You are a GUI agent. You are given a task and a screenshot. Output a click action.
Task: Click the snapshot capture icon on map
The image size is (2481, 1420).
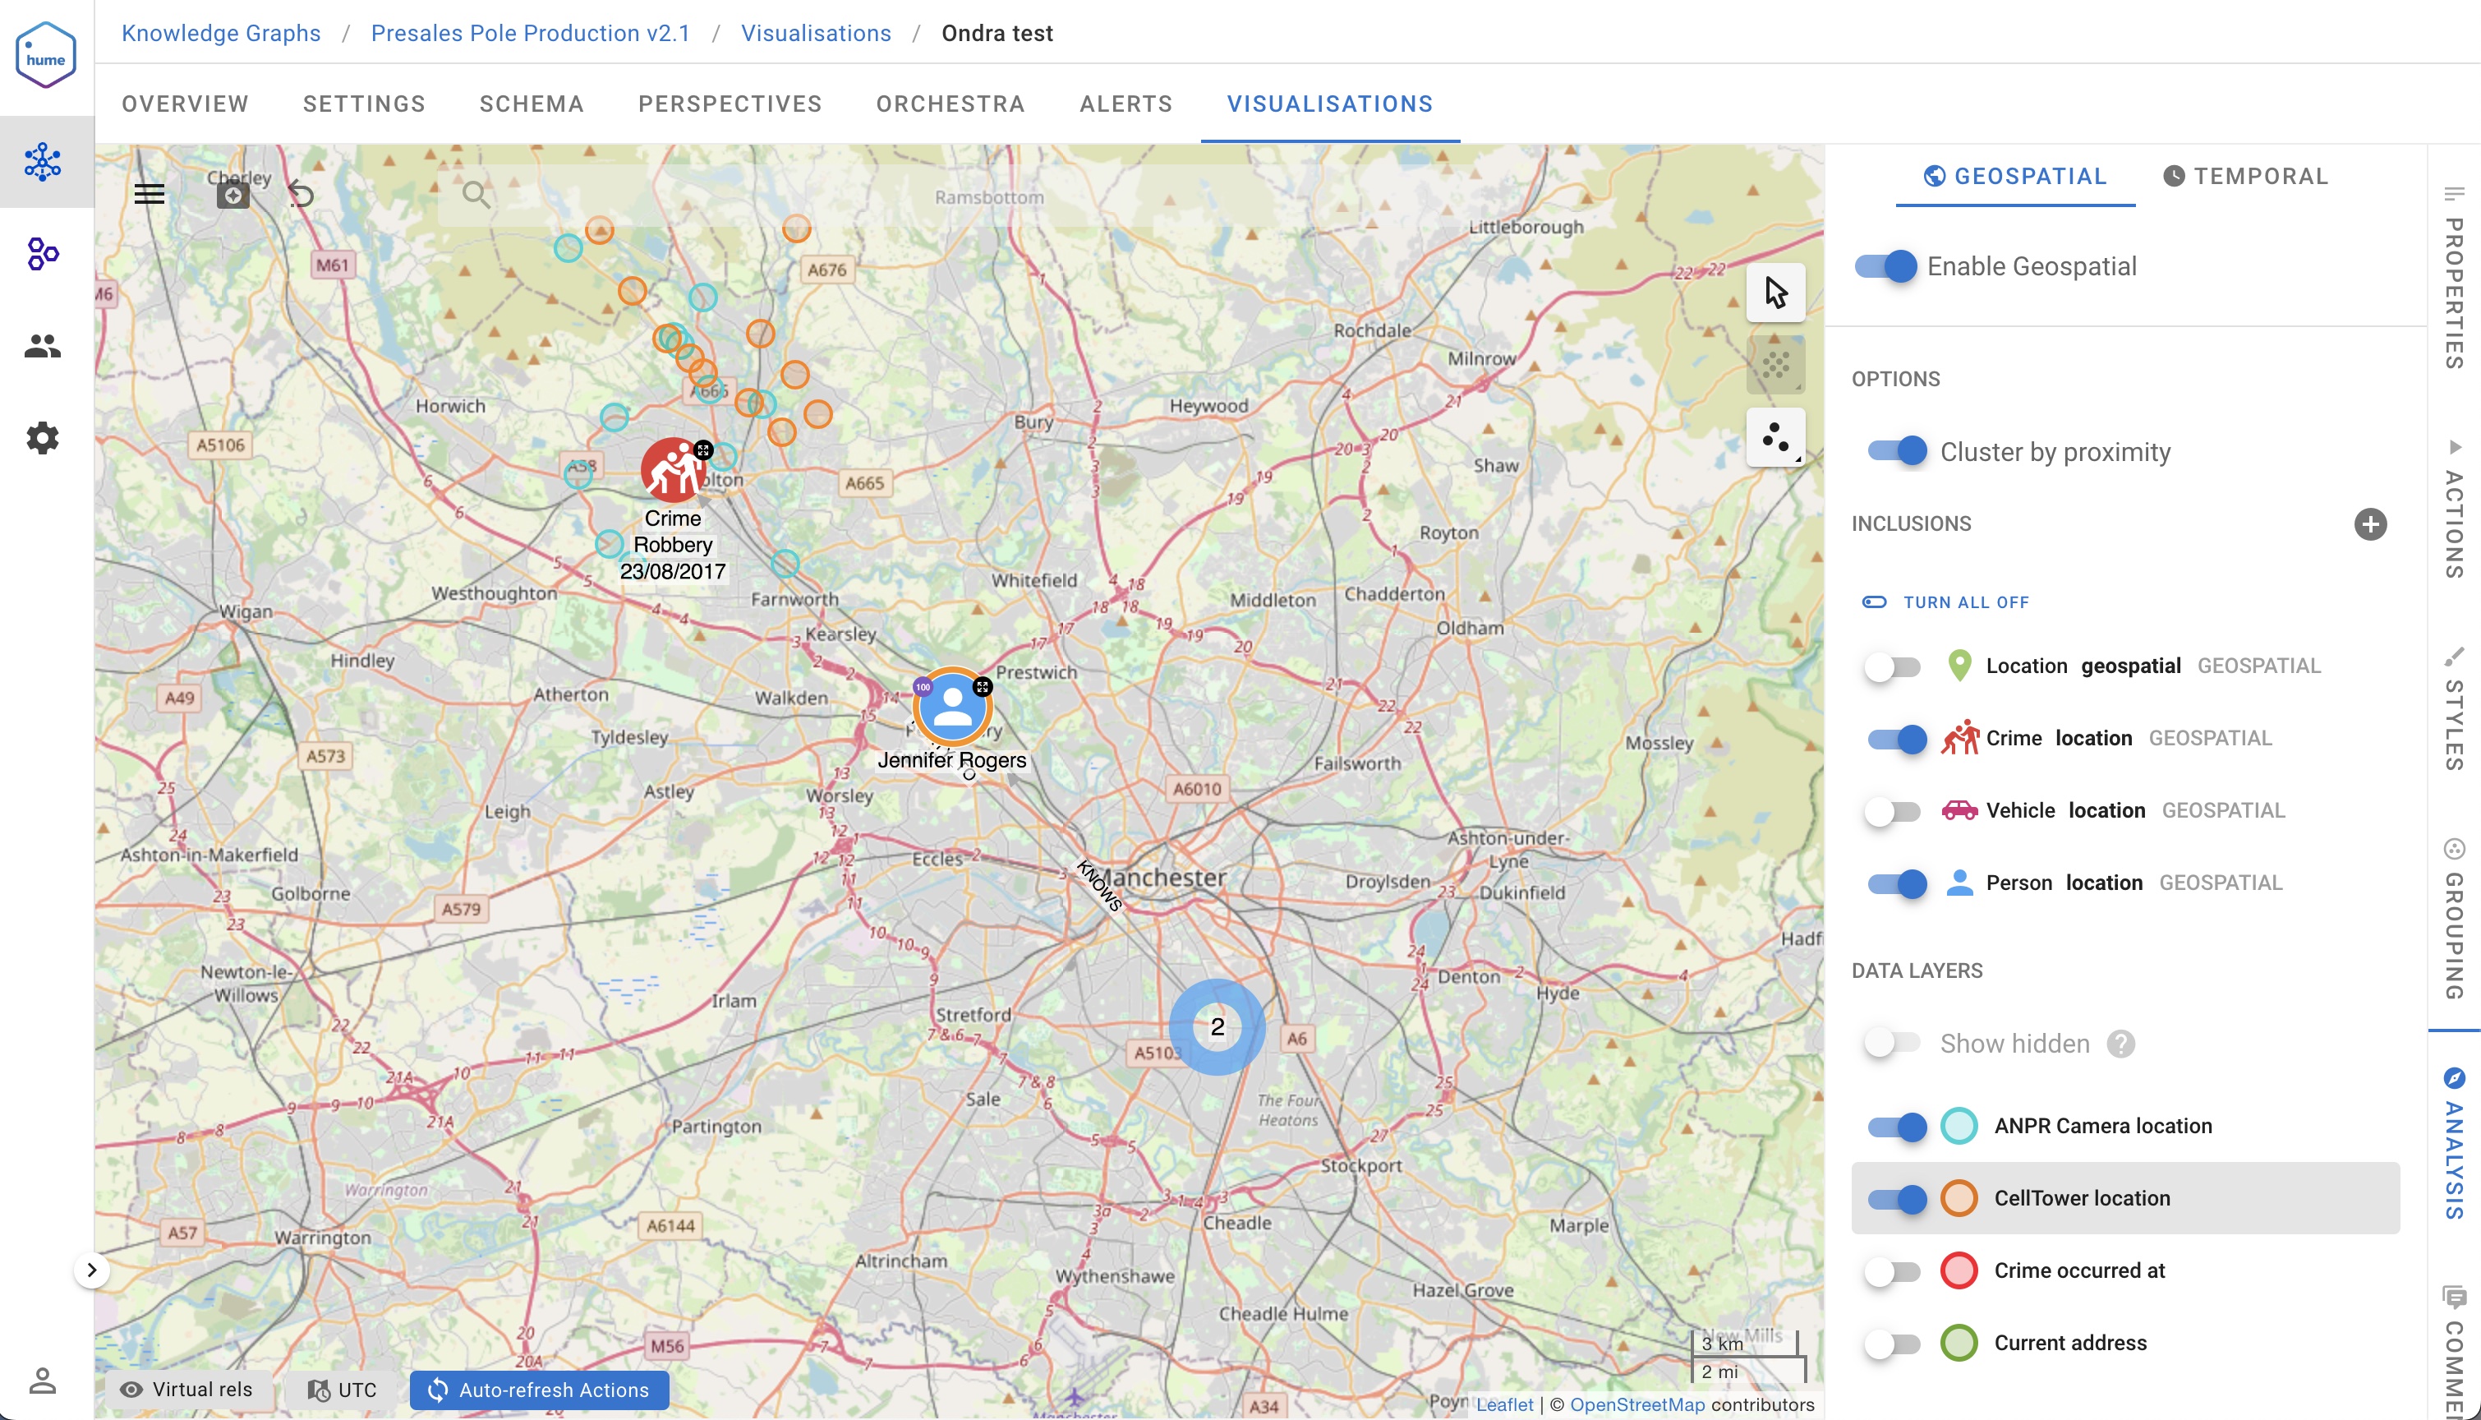point(232,194)
